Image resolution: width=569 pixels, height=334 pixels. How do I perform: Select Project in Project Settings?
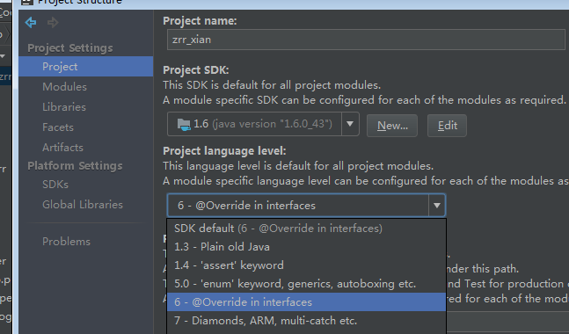(86, 67)
